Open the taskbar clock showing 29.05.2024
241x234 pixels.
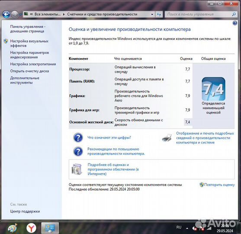coord(225,228)
